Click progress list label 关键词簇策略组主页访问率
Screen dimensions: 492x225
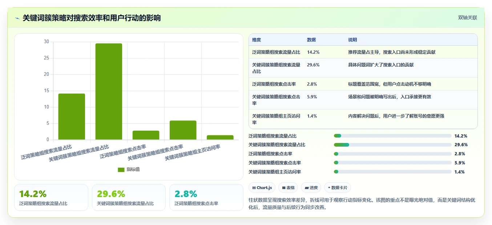click(x=275, y=172)
